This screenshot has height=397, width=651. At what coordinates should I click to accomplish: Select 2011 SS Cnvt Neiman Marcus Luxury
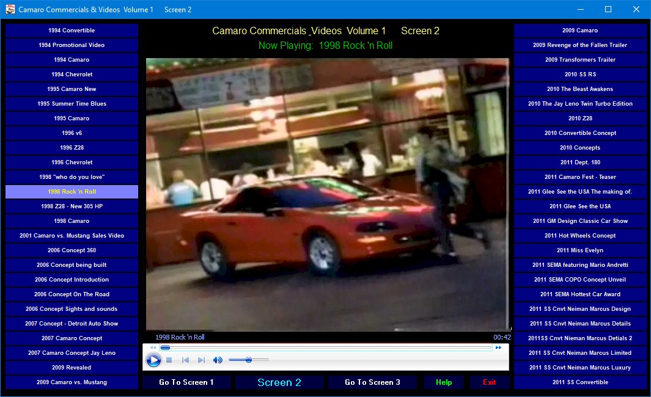[x=580, y=367]
